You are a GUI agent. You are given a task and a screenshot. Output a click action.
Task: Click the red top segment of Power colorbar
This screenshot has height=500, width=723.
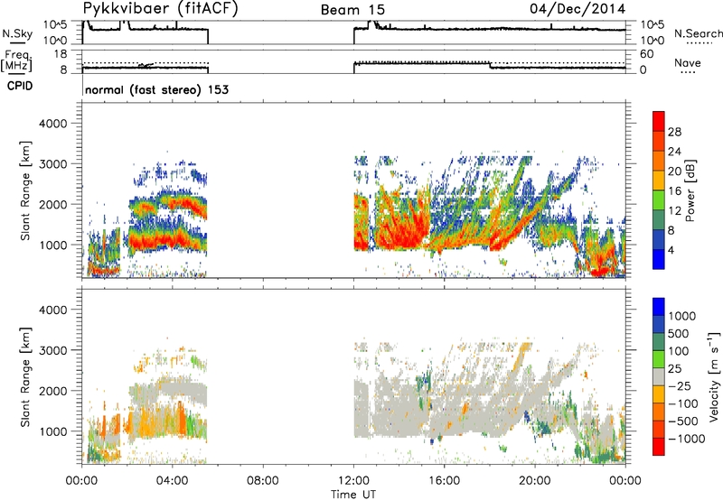pos(659,121)
